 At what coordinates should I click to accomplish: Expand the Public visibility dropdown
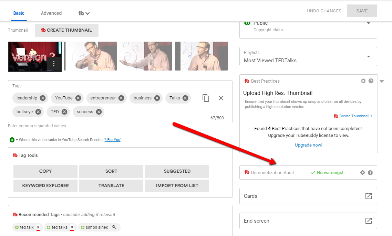(x=368, y=23)
